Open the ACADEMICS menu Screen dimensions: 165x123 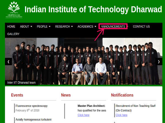pyautogui.click(x=85, y=27)
